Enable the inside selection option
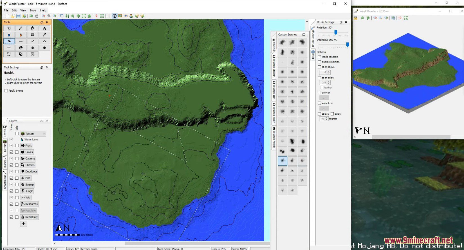 click(x=319, y=57)
